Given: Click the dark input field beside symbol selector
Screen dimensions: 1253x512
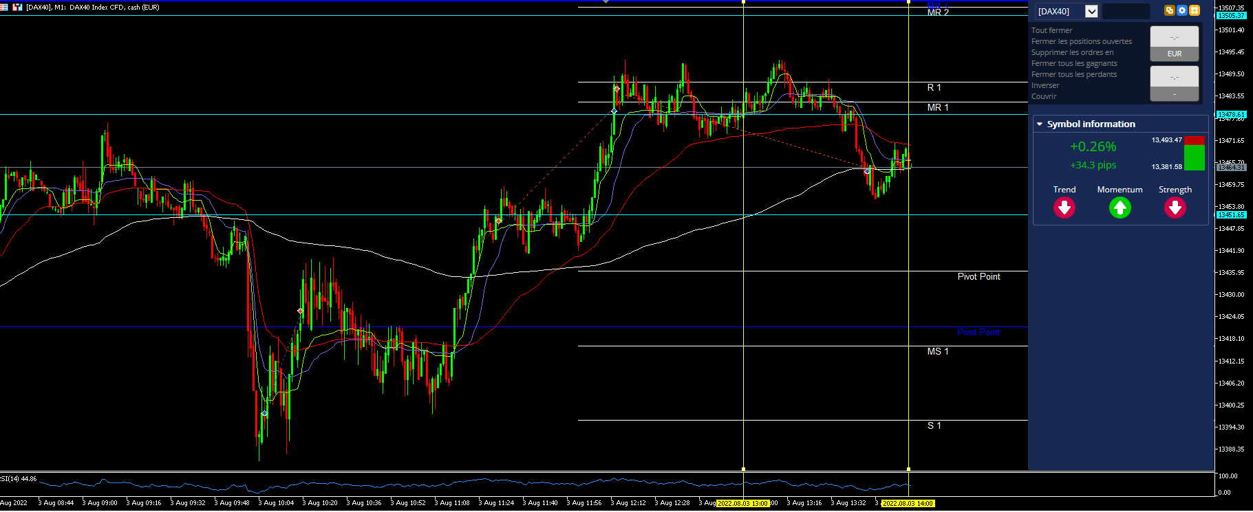Looking at the screenshot, I should click(x=1126, y=12).
